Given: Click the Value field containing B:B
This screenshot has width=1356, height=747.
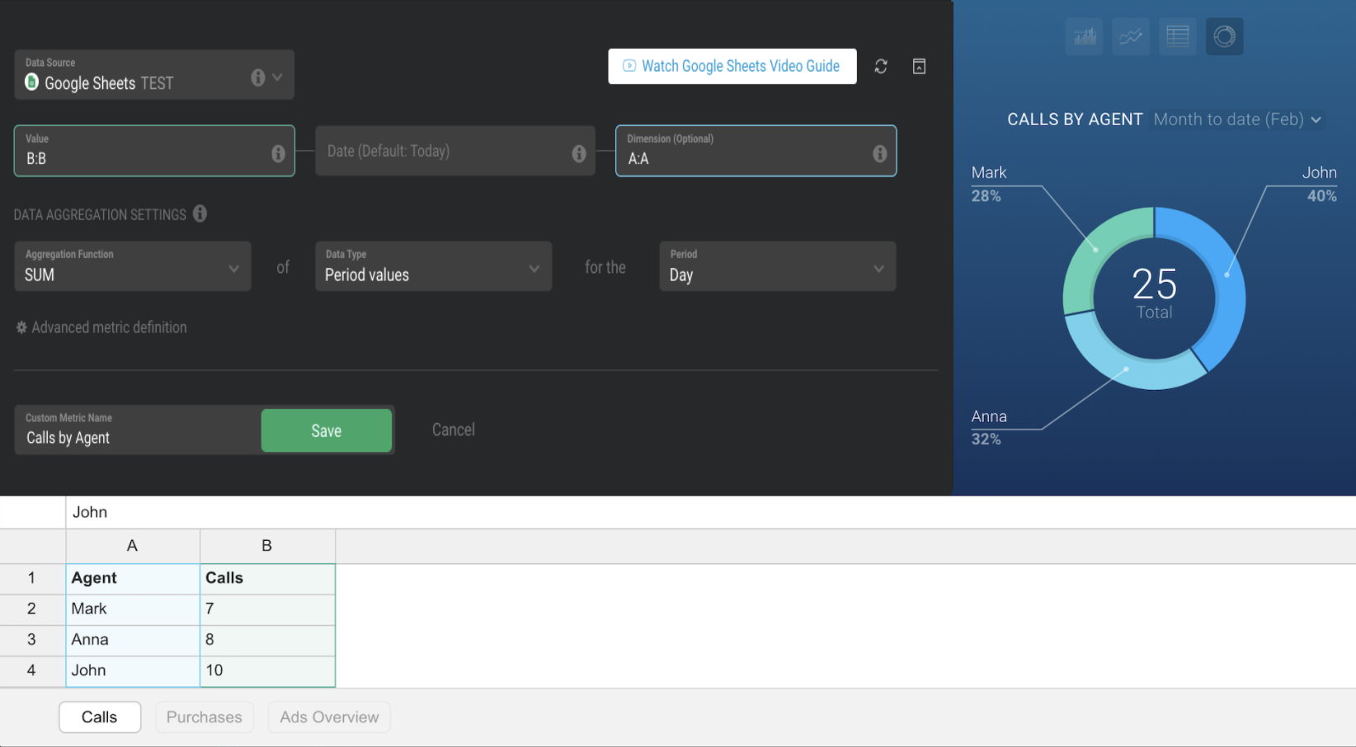Looking at the screenshot, I should tap(154, 151).
